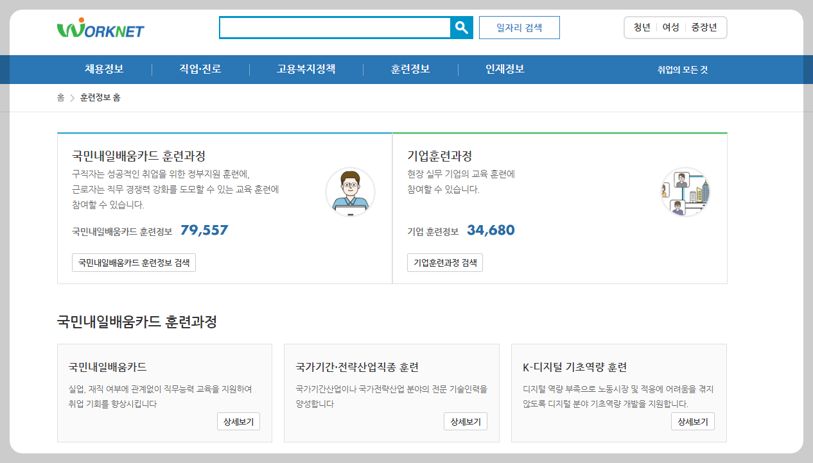Image resolution: width=813 pixels, height=463 pixels.
Task: Click the 기업훈련과정 검색 button
Action: [x=445, y=262]
